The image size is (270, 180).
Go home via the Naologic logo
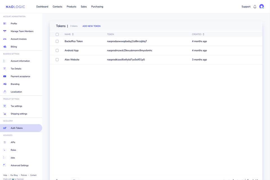pos(15,7)
